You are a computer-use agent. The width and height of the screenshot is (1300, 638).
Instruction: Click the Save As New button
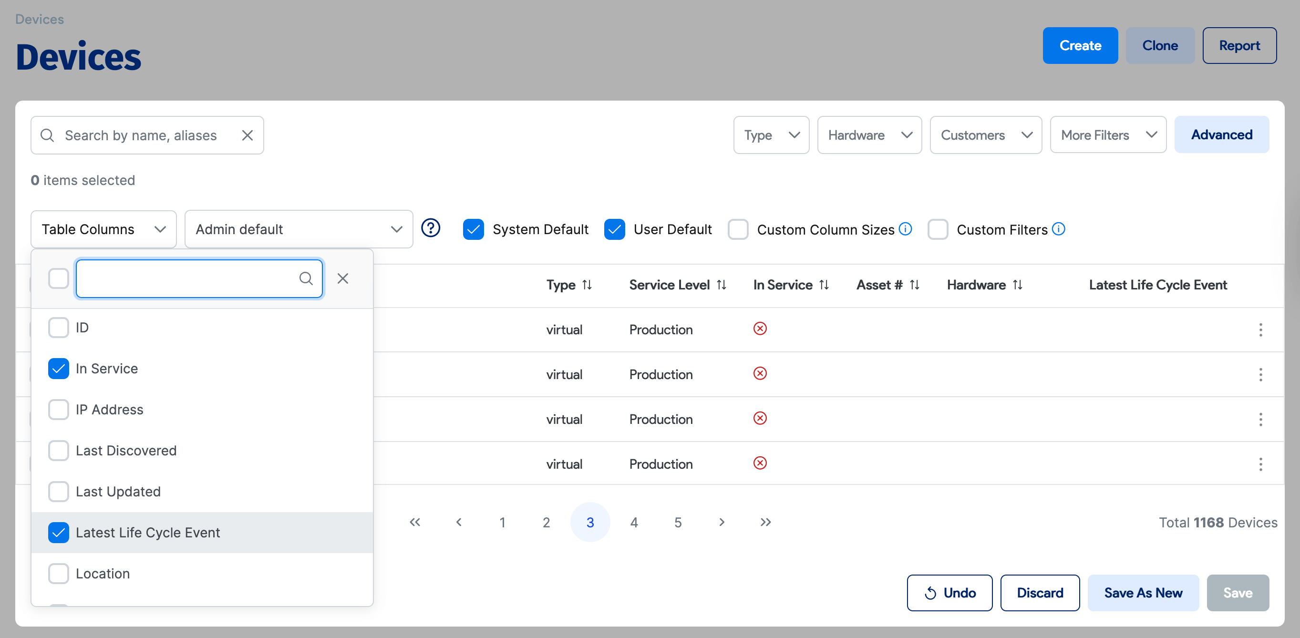(1143, 593)
